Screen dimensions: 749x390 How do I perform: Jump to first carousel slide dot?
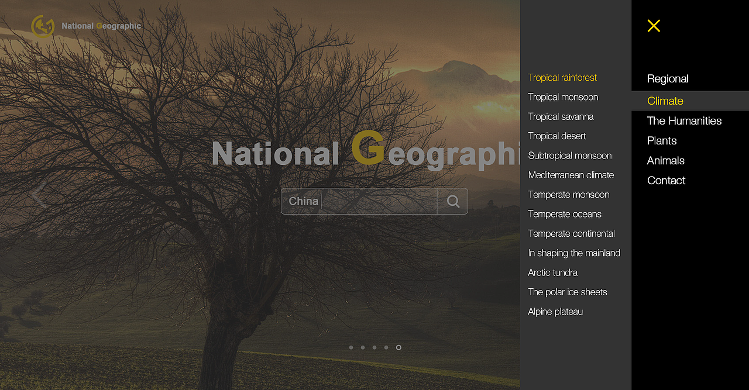(351, 347)
